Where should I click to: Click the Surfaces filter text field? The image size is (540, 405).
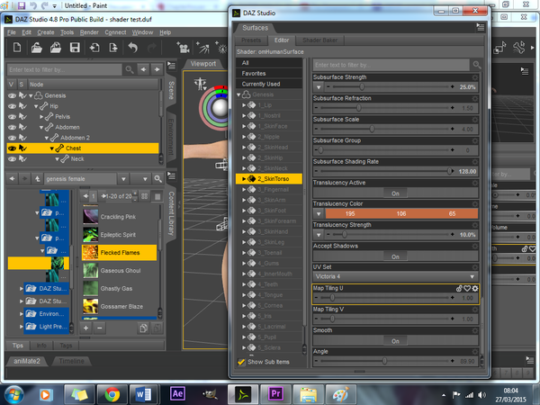click(391, 65)
